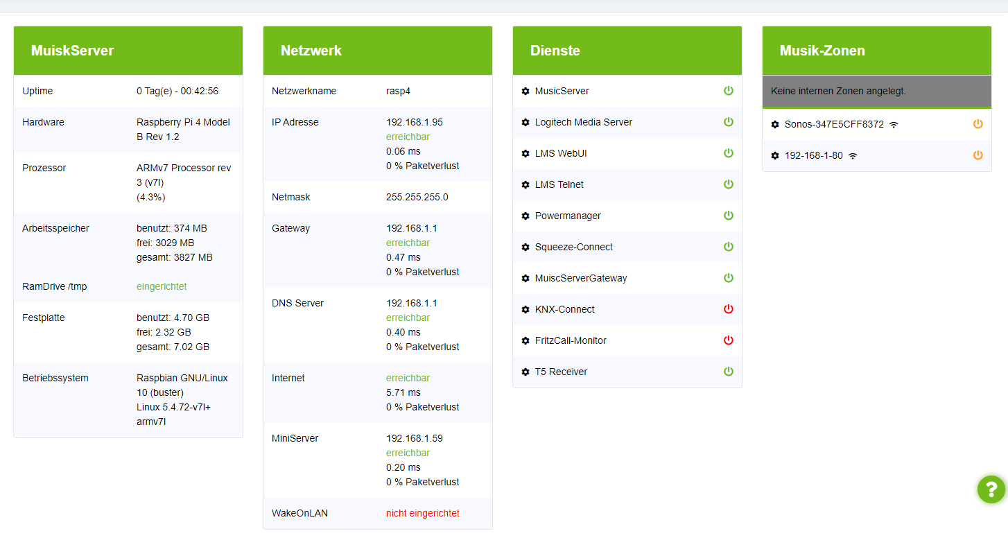The height and width of the screenshot is (547, 1008).
Task: Click the Wi-Fi icon beside Sonos-347E5CFF8372
Action: click(894, 125)
